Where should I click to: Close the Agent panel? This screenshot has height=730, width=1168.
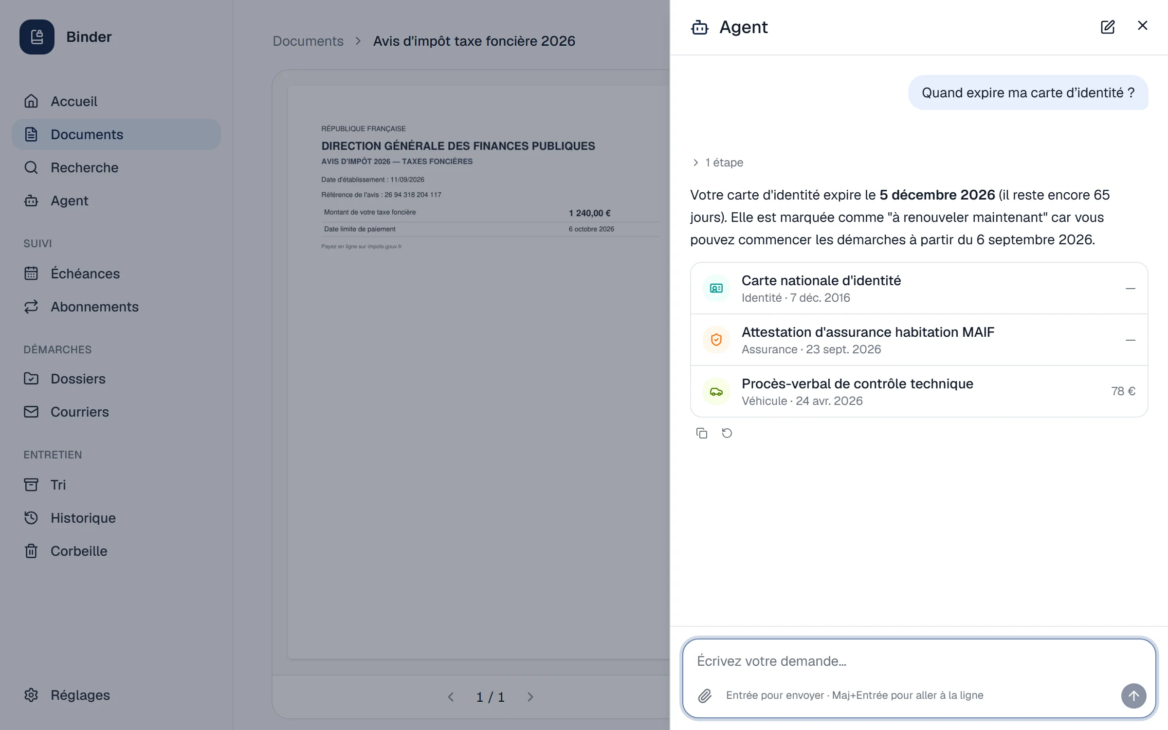tap(1143, 26)
